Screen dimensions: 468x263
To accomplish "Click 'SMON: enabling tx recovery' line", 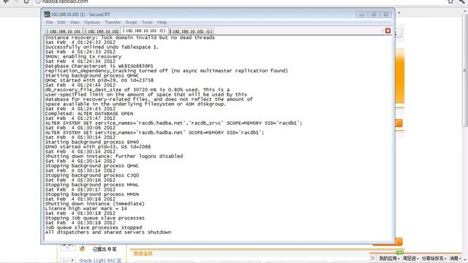I will pos(83,57).
